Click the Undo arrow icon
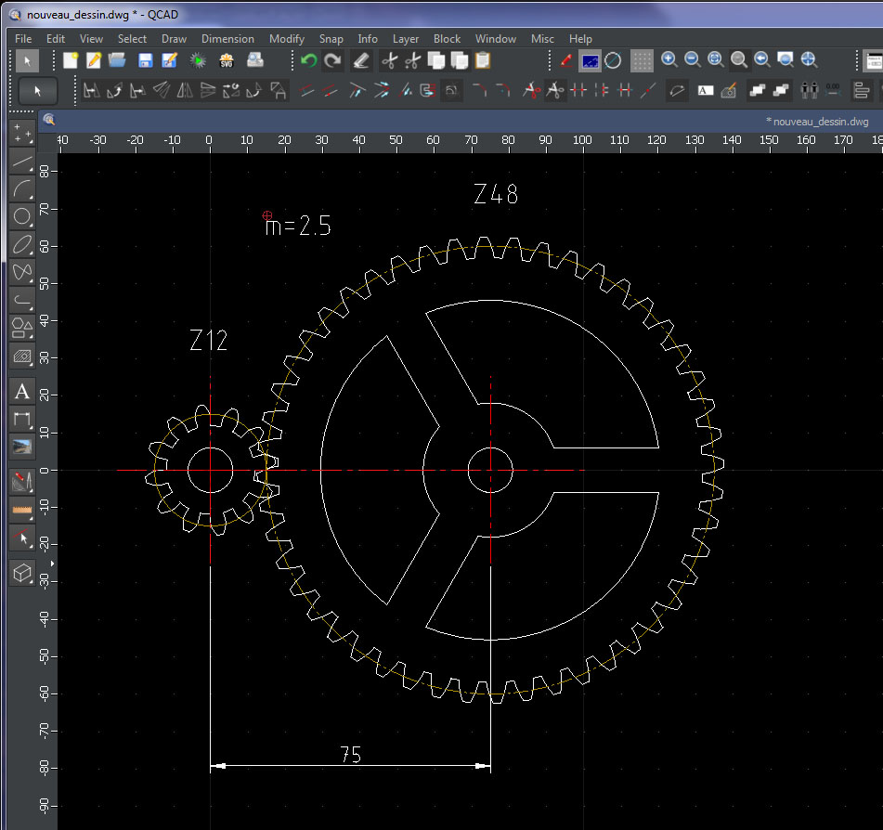This screenshot has height=830, width=883. point(308,61)
